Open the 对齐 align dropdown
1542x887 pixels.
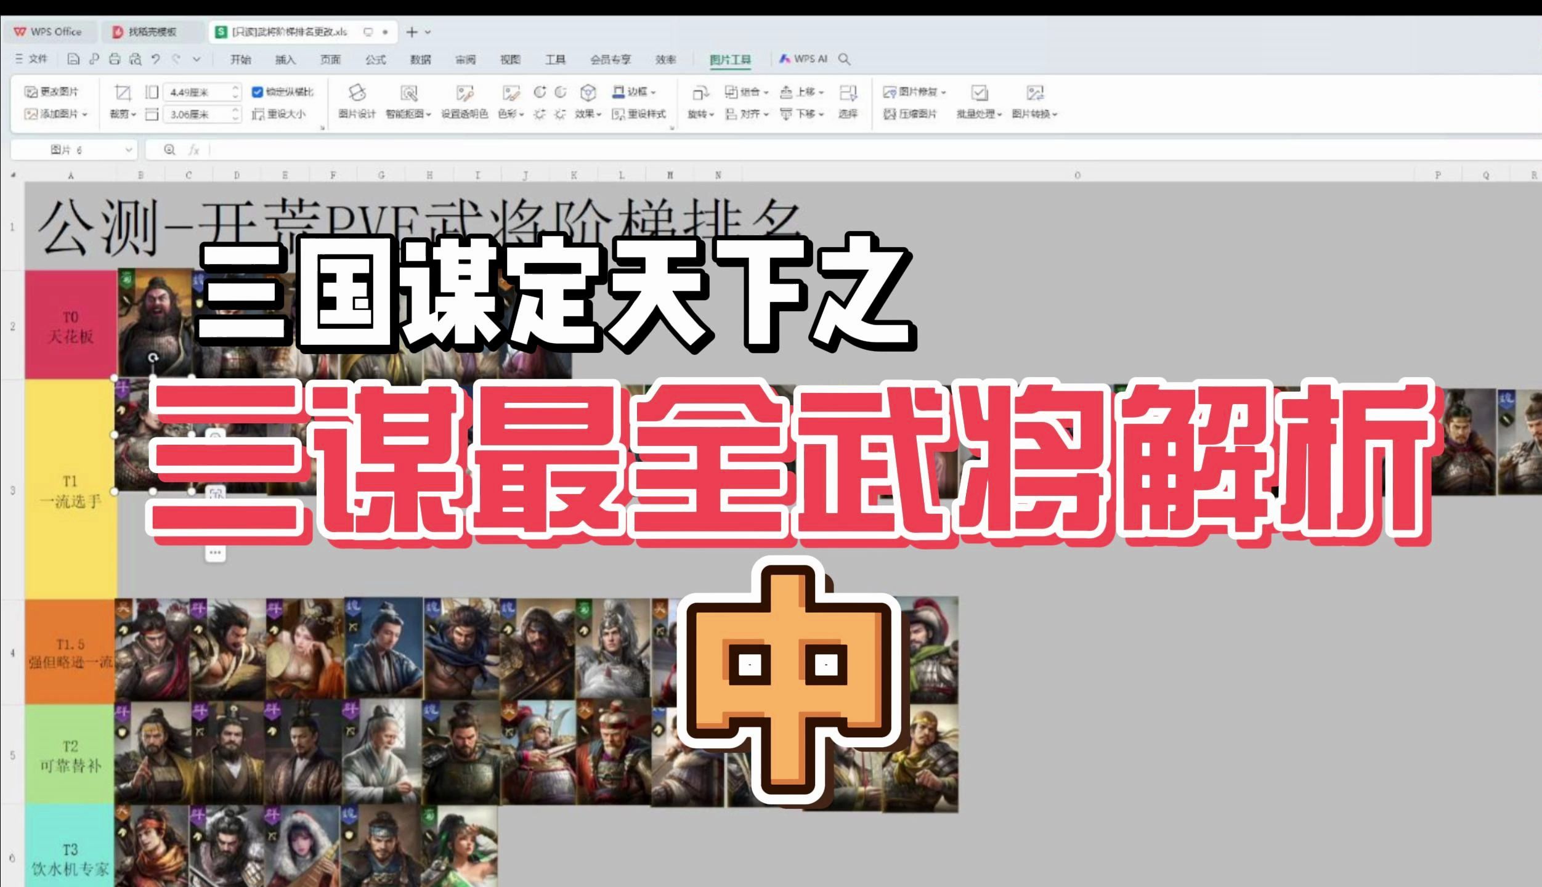(x=766, y=115)
